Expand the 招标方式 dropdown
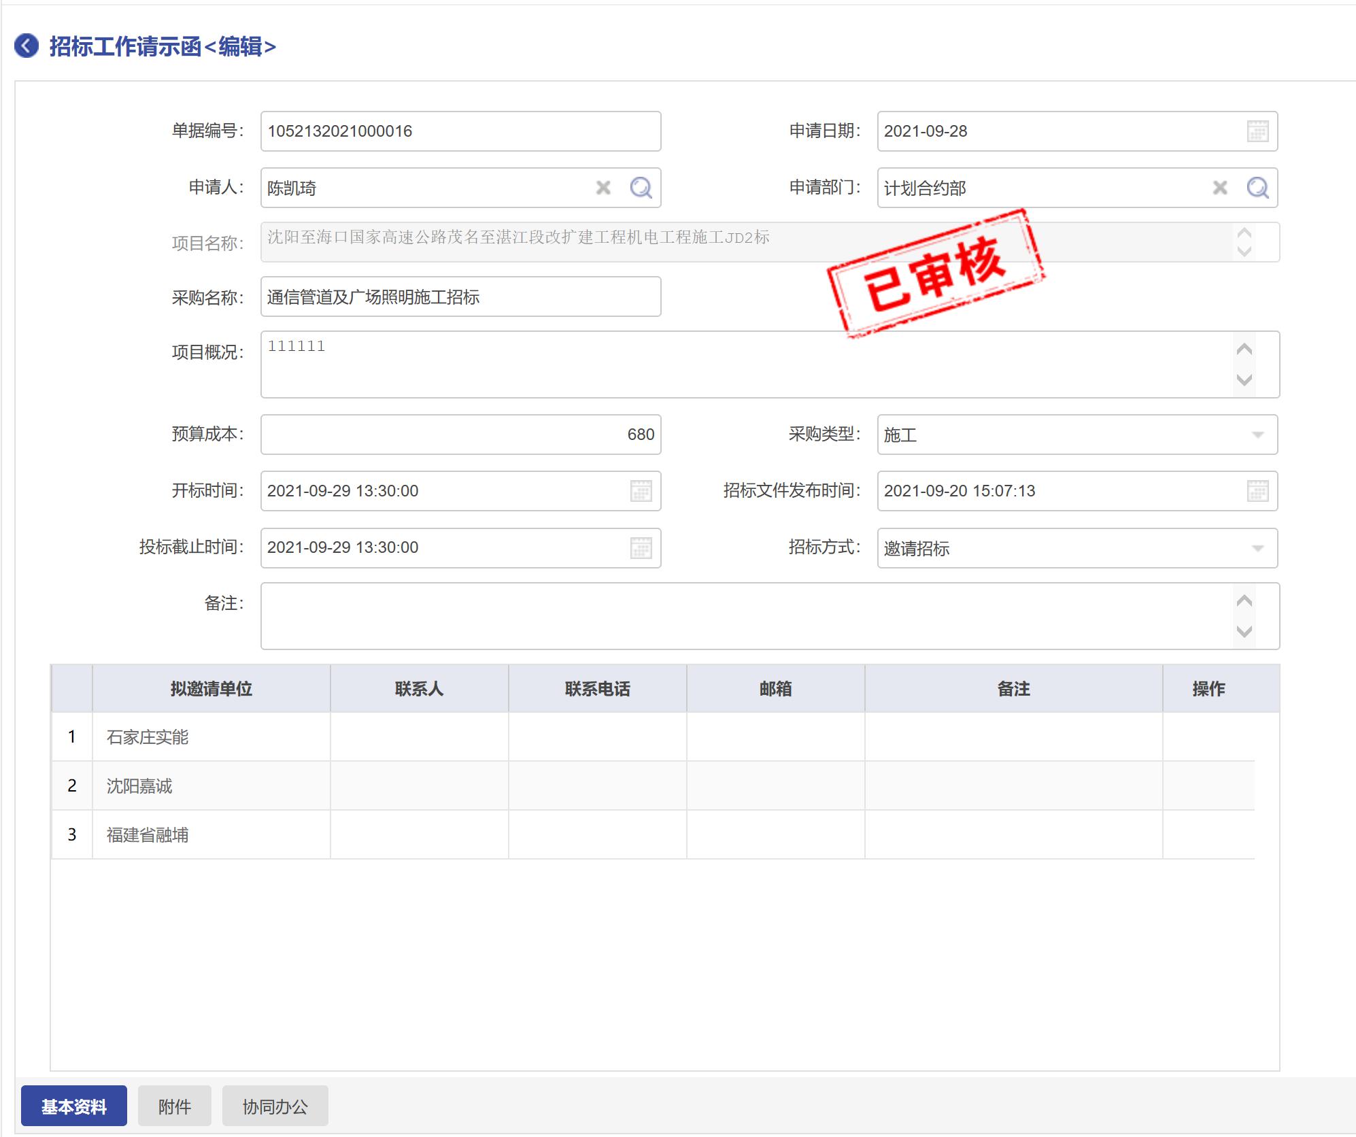Image resolution: width=1356 pixels, height=1137 pixels. (x=1257, y=548)
